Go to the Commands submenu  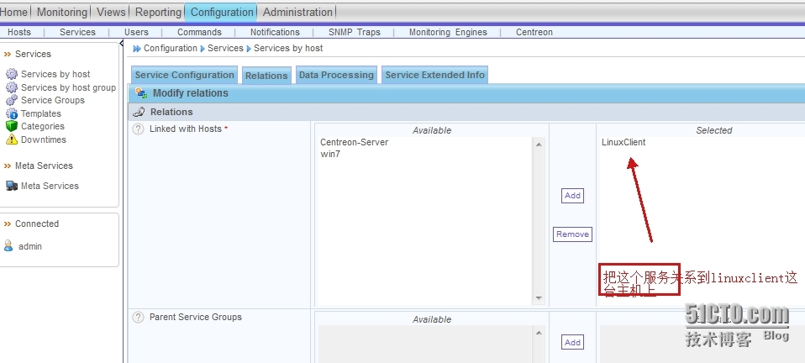[199, 32]
